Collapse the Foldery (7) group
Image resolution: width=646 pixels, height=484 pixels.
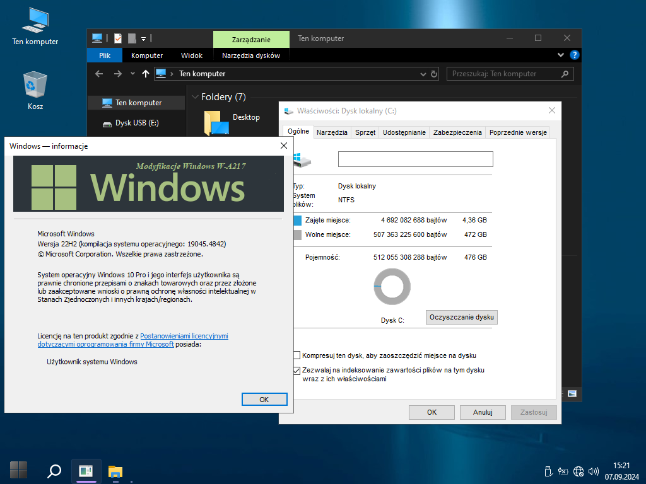195,98
